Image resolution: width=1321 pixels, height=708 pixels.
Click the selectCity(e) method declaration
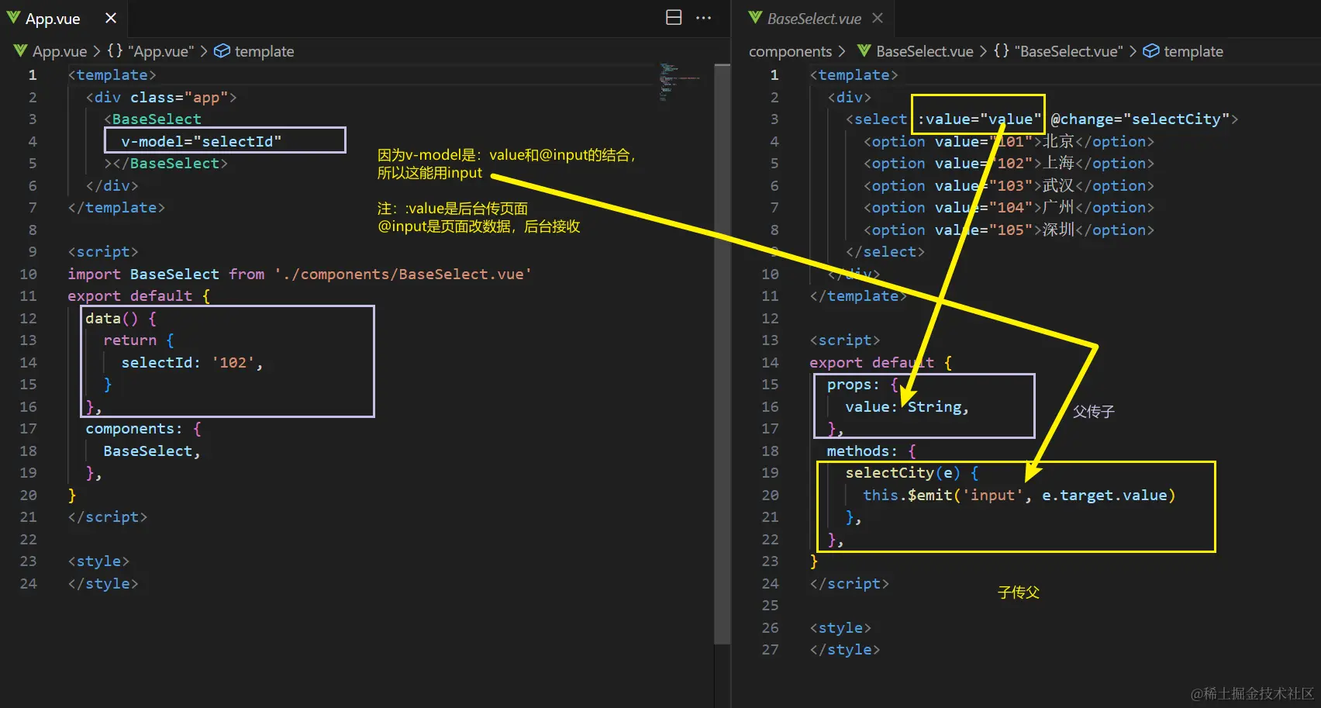click(912, 472)
